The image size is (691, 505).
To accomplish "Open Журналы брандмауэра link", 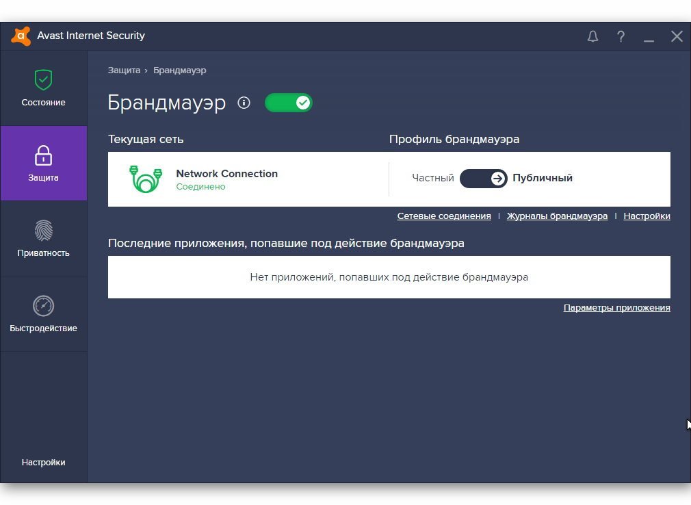I will click(x=557, y=216).
